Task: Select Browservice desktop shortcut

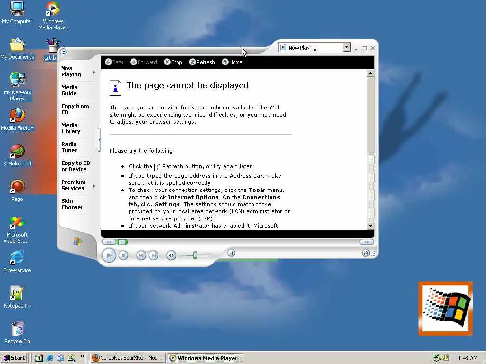Action: click(17, 262)
